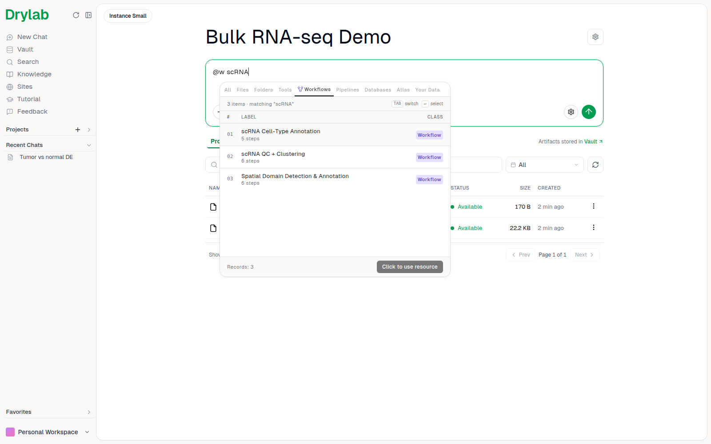Viewport: 711px width, 444px height.
Task: Open the Personal Workspace switcher
Action: click(48, 432)
